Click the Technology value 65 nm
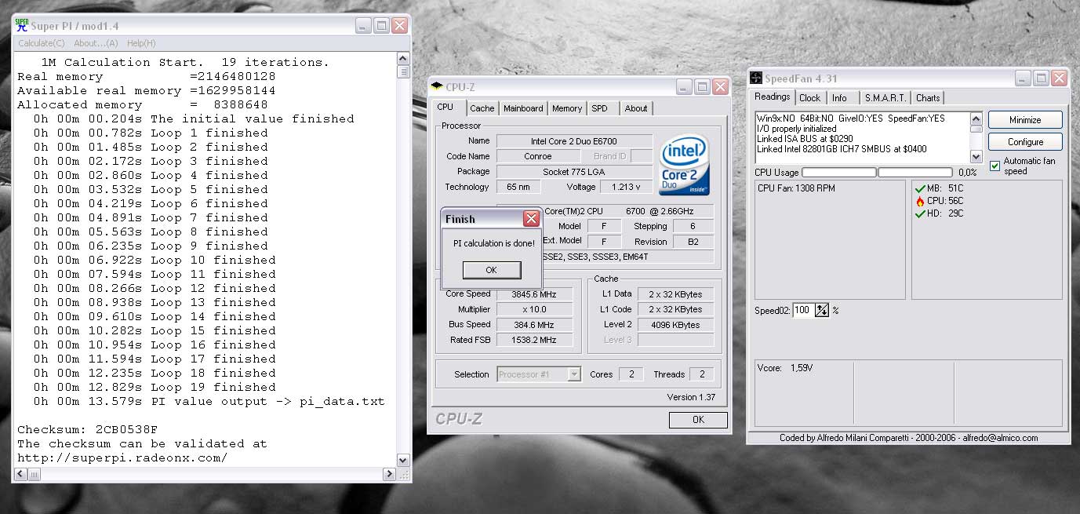Screen dimensions: 1080x514 click(x=518, y=187)
